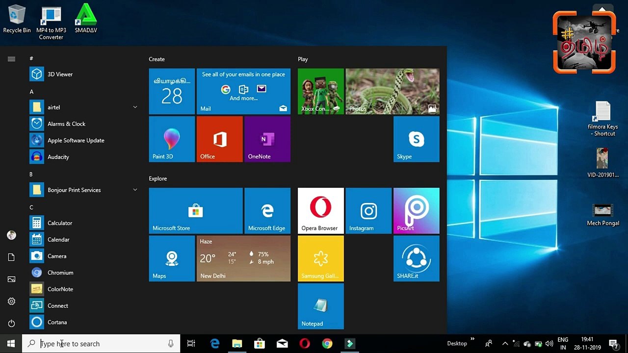Launch Audacity from the app list

(x=83, y=157)
